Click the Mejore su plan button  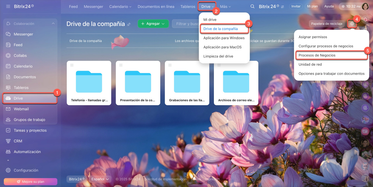point(30,182)
